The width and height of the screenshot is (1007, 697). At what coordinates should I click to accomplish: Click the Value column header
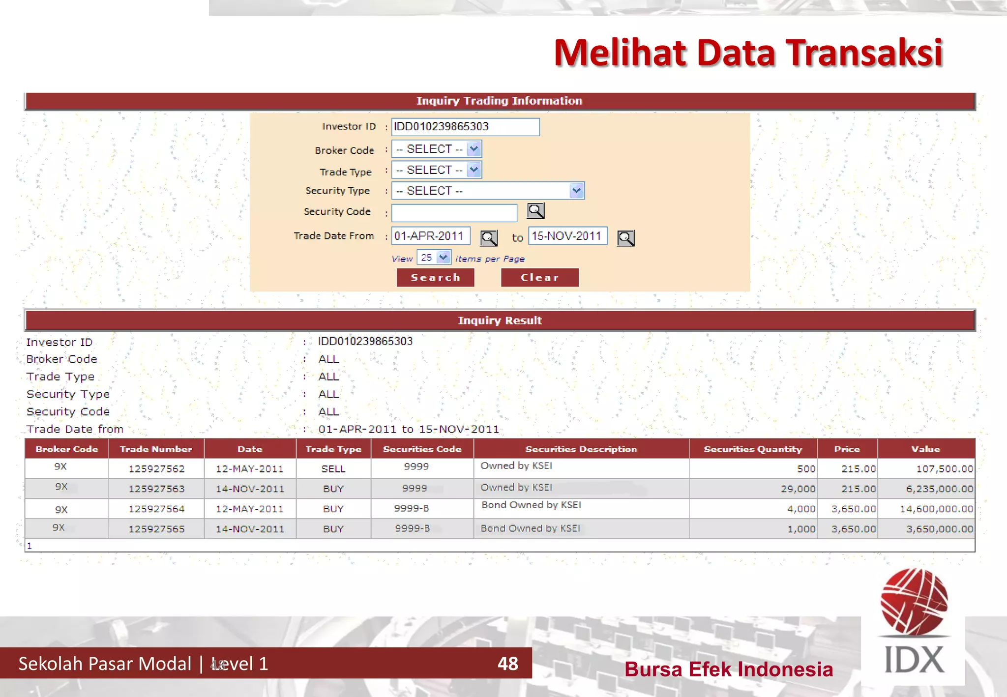[x=925, y=449]
